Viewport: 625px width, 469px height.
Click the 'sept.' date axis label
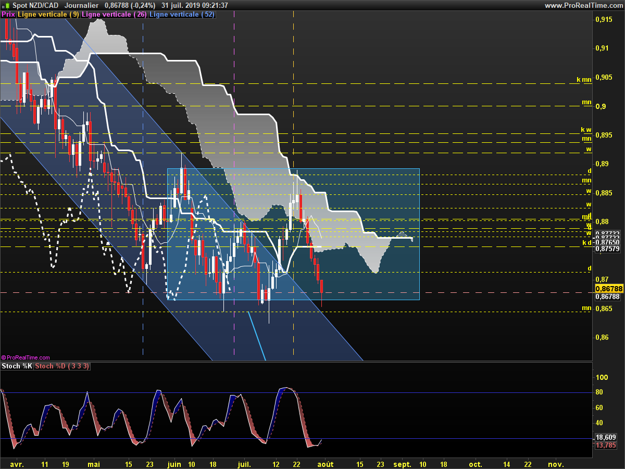(402, 464)
